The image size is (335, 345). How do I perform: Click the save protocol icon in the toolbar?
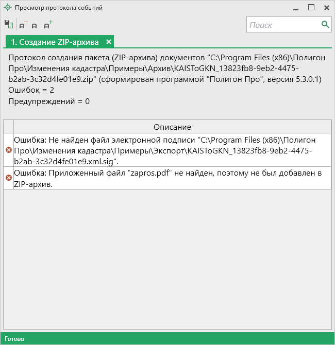[x=8, y=24]
